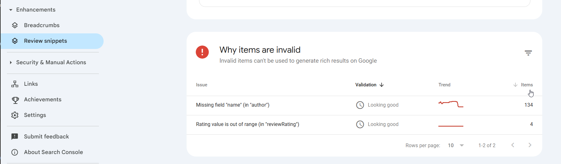Viewport: 561px width, 164px height.
Task: Click the Achievements trophy icon
Action: point(15,100)
